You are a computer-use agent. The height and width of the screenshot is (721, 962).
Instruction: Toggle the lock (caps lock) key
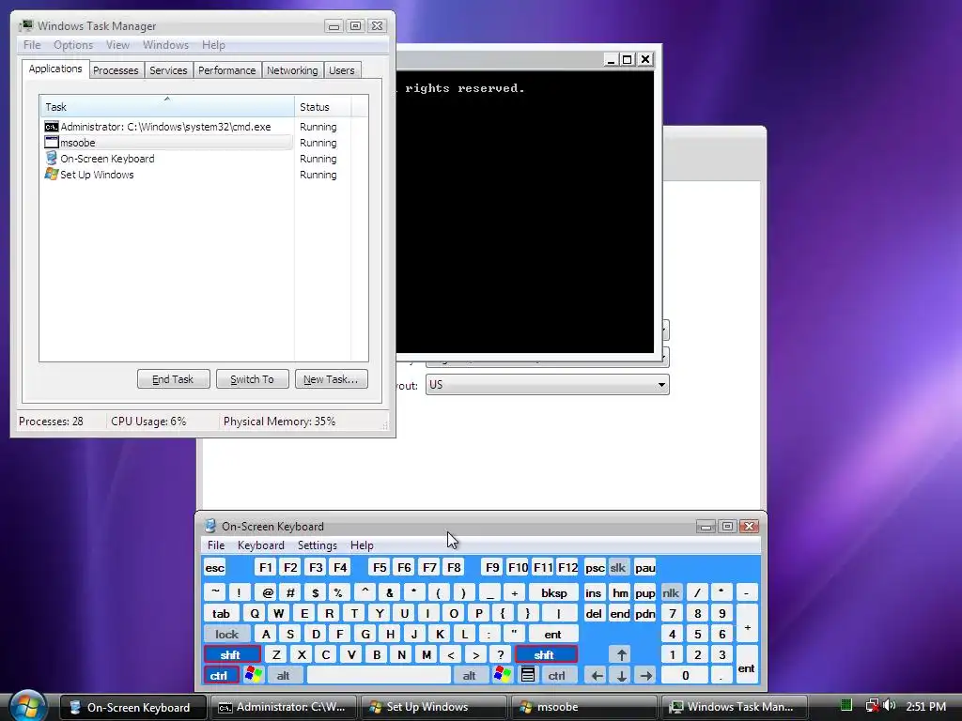226,634
